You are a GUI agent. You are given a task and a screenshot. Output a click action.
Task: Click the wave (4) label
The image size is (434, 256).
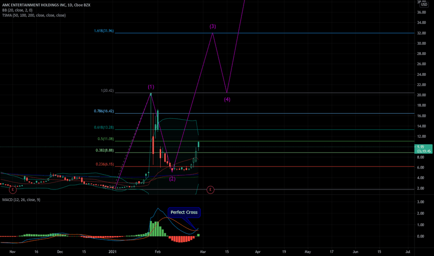click(227, 99)
